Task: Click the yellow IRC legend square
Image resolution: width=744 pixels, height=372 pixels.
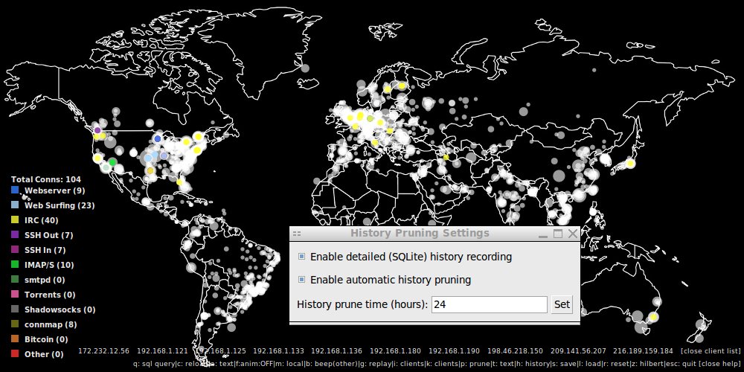Action: 15,220
